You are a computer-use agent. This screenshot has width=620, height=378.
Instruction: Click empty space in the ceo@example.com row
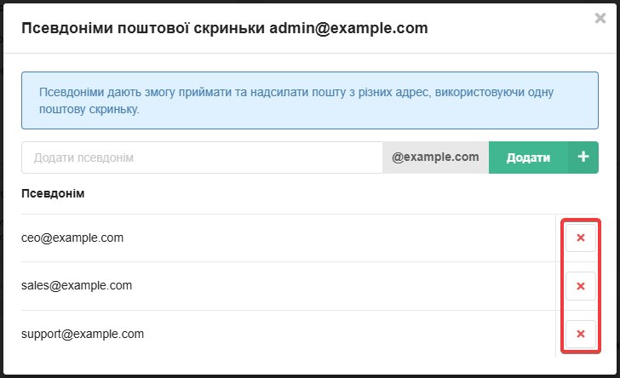click(x=341, y=238)
